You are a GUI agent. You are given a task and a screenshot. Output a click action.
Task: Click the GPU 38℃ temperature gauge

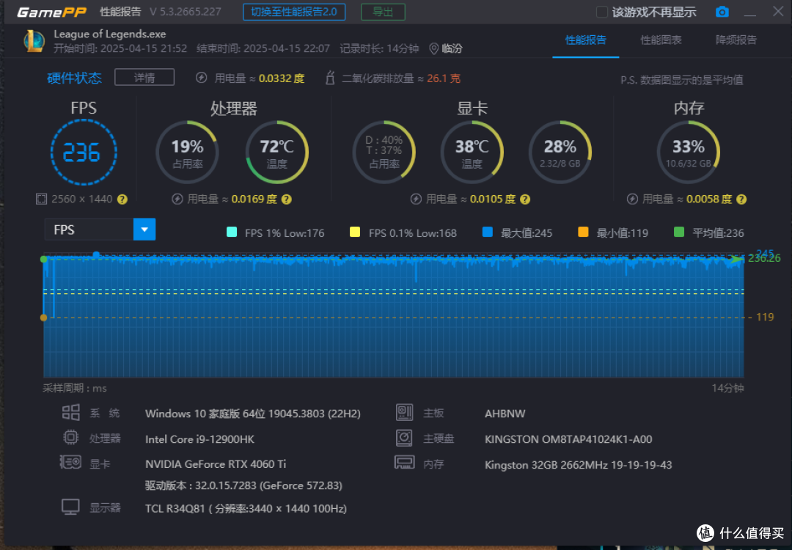[472, 152]
